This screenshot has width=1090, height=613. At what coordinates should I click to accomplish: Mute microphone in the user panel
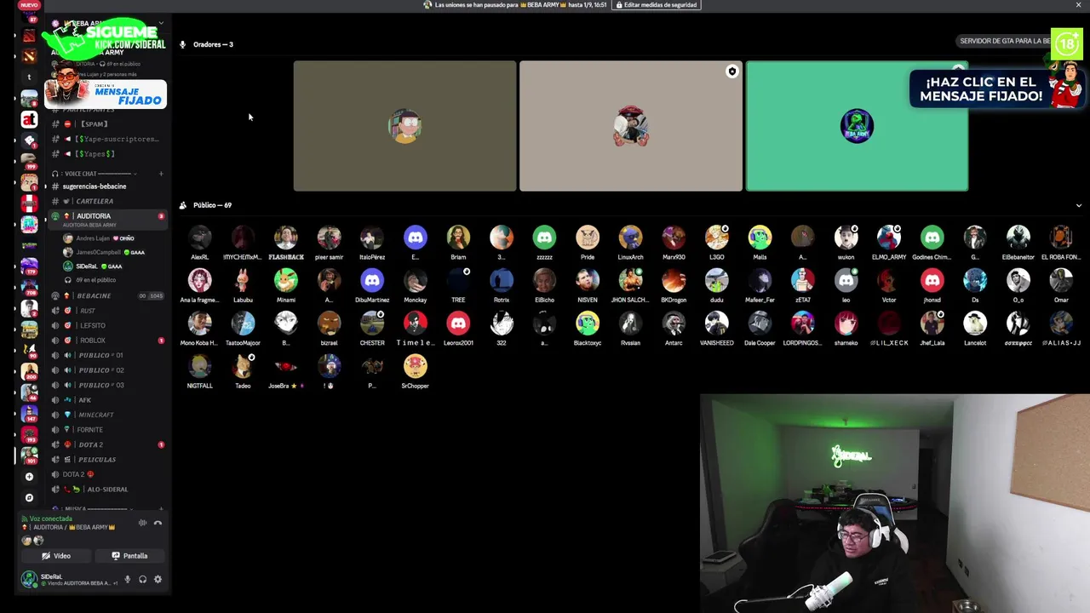tap(128, 579)
